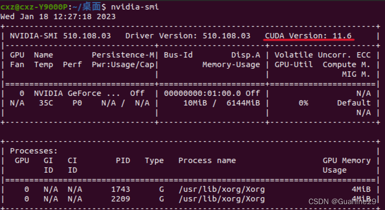Click the CI ID column header

tap(72, 165)
